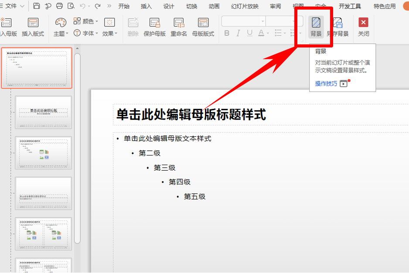Click the 第五级 bullet text
This screenshot has width=409, height=273.
[x=195, y=196]
